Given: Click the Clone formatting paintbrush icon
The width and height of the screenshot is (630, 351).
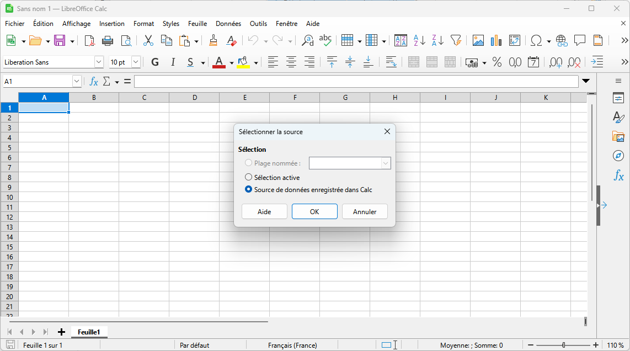Looking at the screenshot, I should pos(213,40).
